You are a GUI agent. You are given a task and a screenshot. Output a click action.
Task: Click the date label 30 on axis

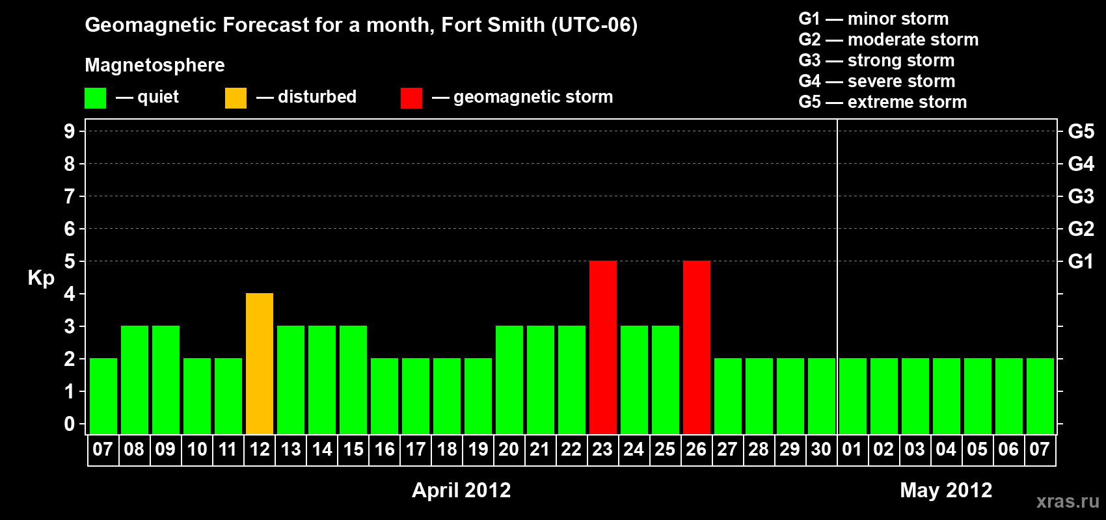821,450
